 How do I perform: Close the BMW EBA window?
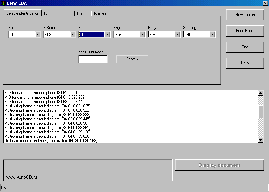point(265,3)
